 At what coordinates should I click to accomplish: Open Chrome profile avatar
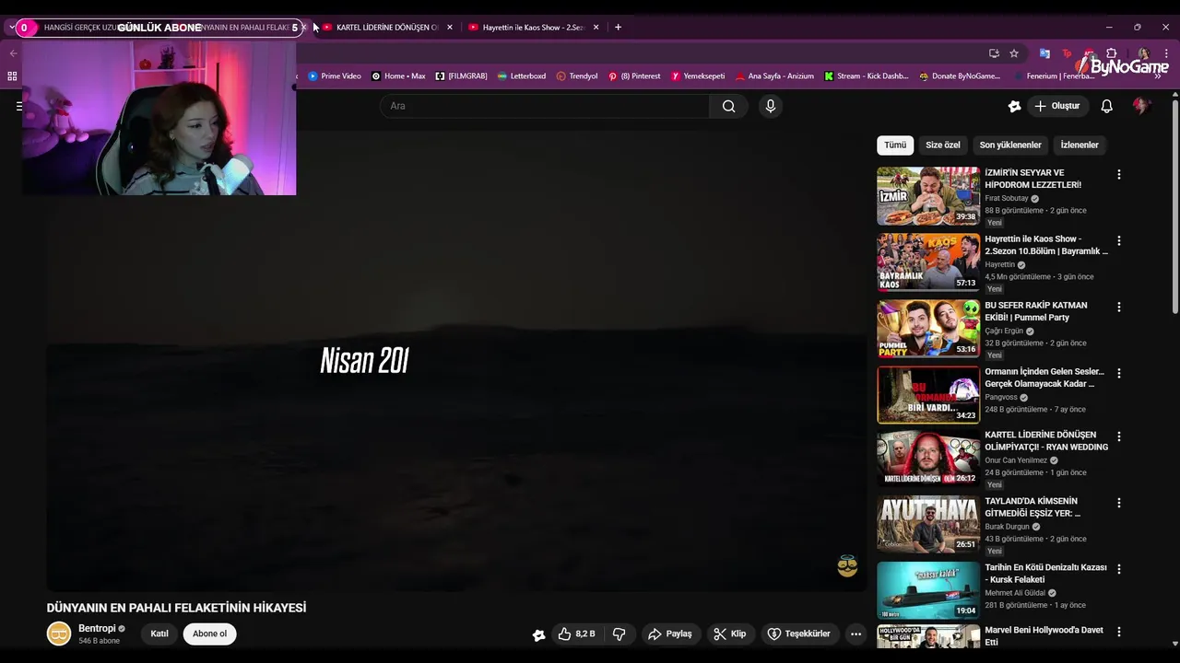1143,53
